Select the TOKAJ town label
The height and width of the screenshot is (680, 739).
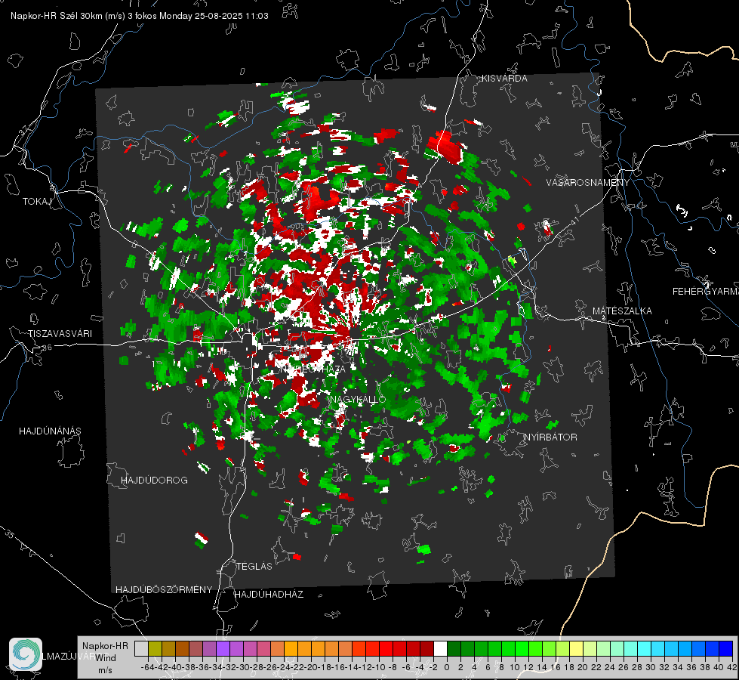[37, 202]
